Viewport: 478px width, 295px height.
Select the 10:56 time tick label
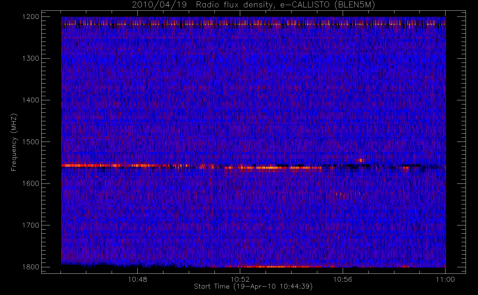(343, 279)
